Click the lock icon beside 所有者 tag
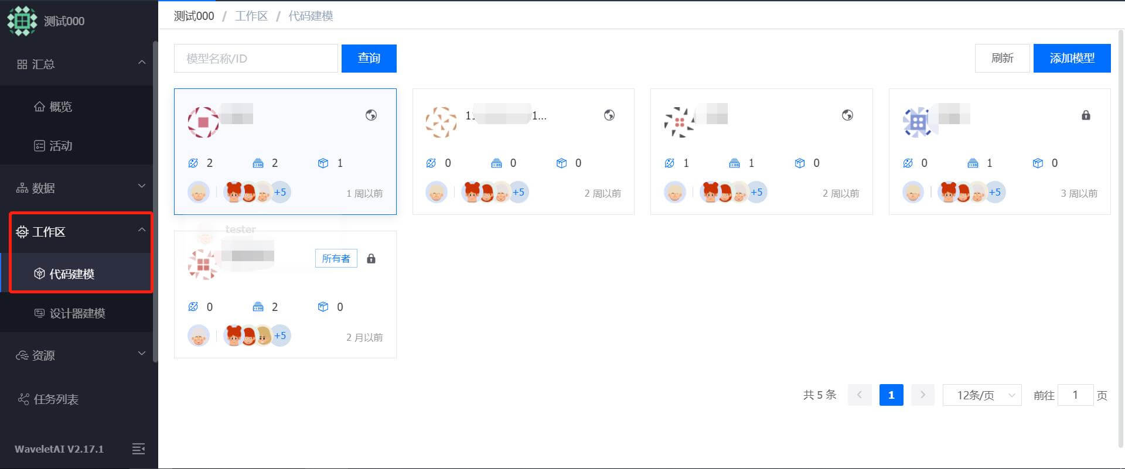Screen dimensions: 1125x469 tap(371, 259)
